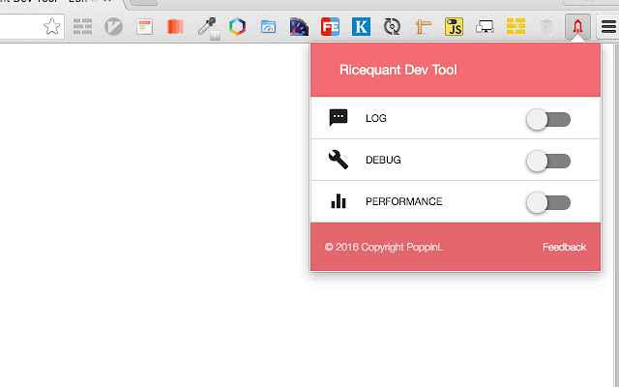Open the blue window speed extension

268,27
